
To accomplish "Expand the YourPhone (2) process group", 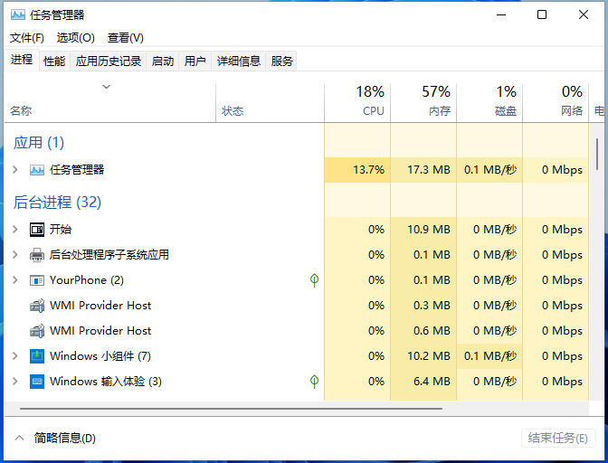I will point(14,280).
